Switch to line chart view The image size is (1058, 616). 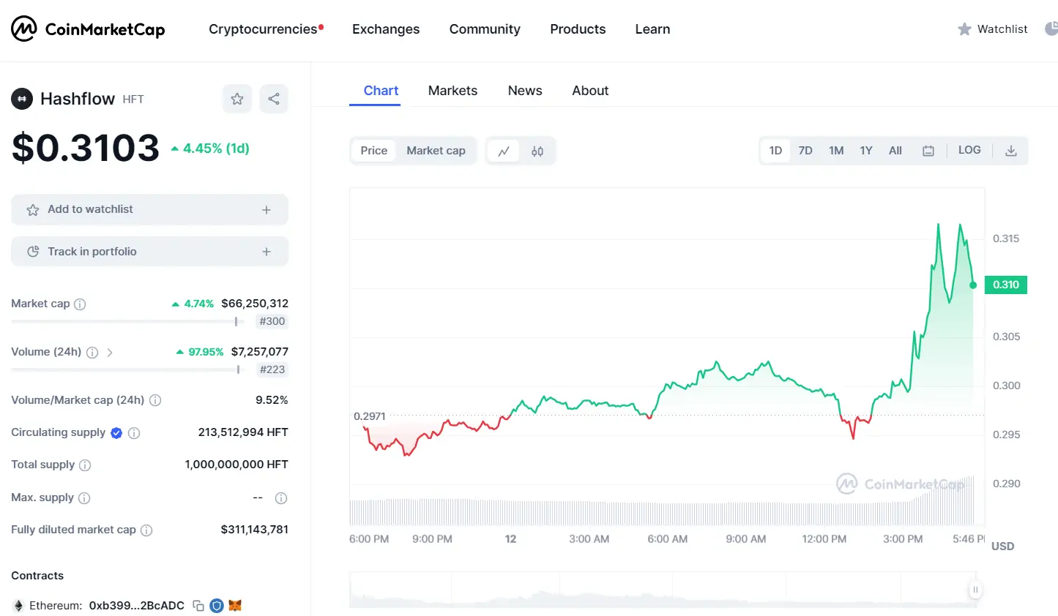504,151
